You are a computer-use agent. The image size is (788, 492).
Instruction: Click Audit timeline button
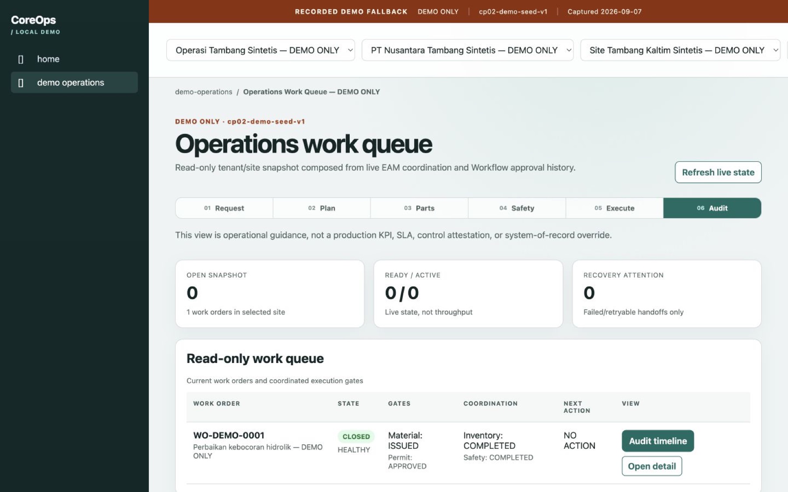point(658,441)
